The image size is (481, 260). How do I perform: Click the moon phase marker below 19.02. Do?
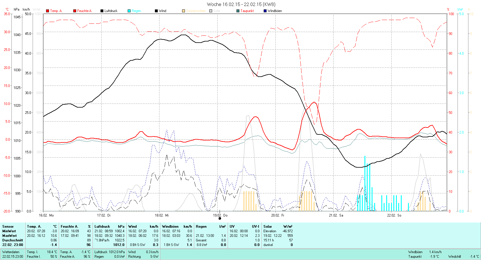pyautogui.click(x=220, y=219)
